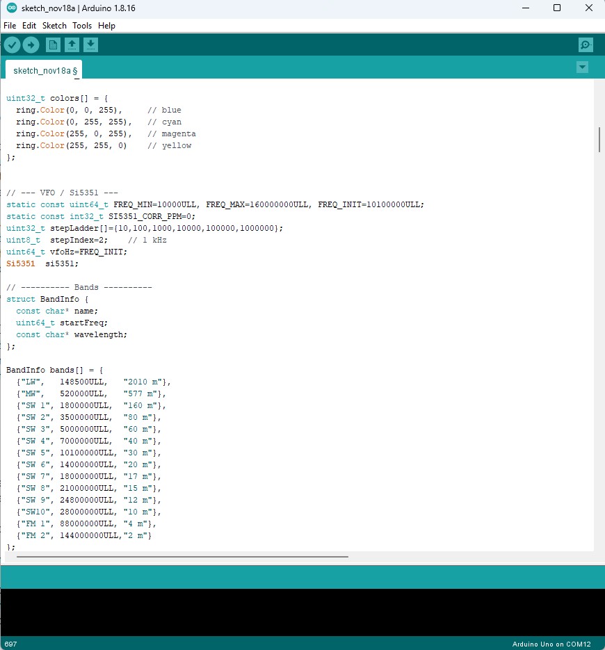
Task: Click the horizontal editor scrollbar thumb
Action: (182, 556)
